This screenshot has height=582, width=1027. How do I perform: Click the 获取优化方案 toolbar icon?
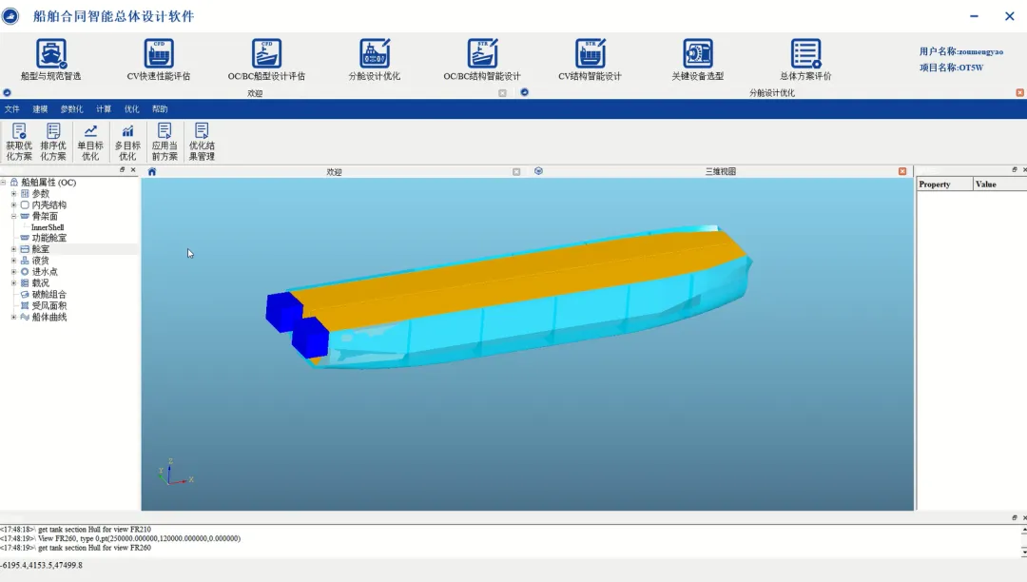point(19,142)
